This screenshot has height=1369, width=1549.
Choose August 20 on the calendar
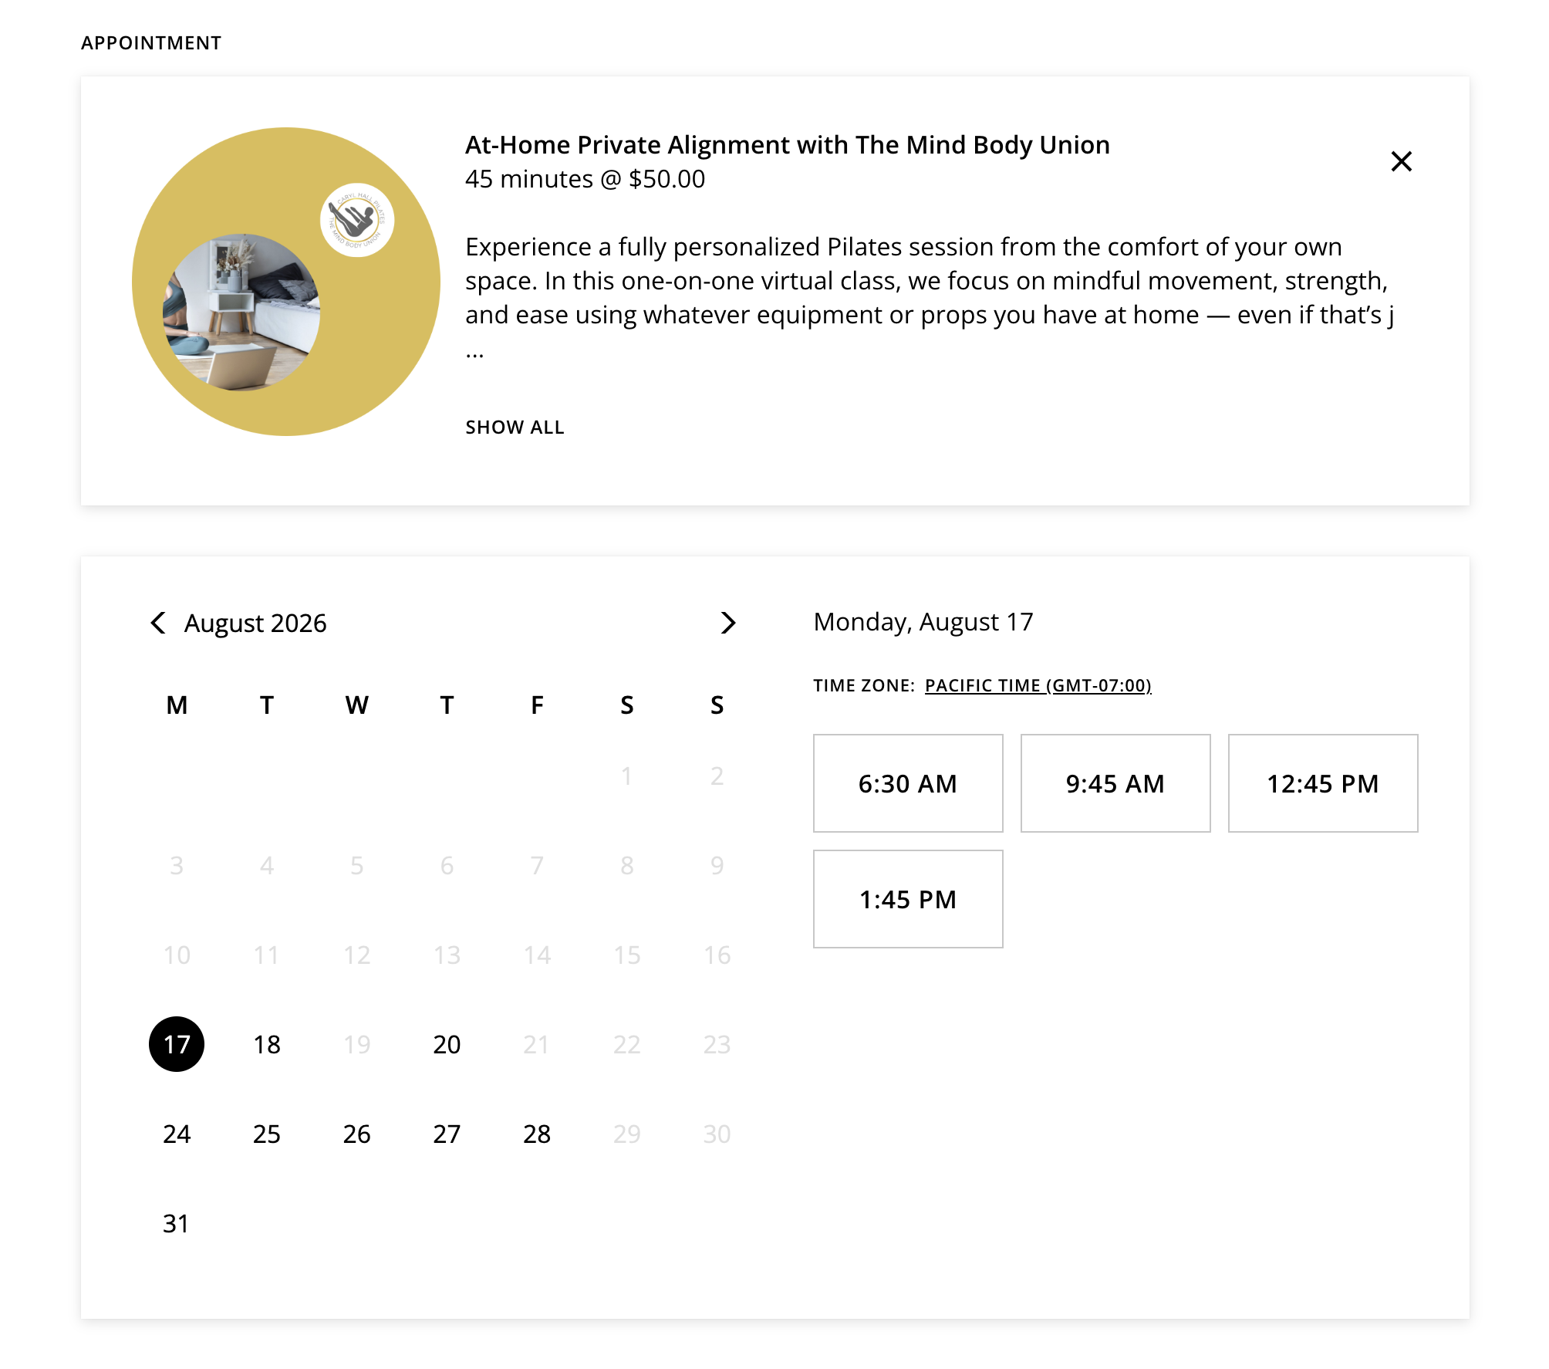tap(447, 1044)
